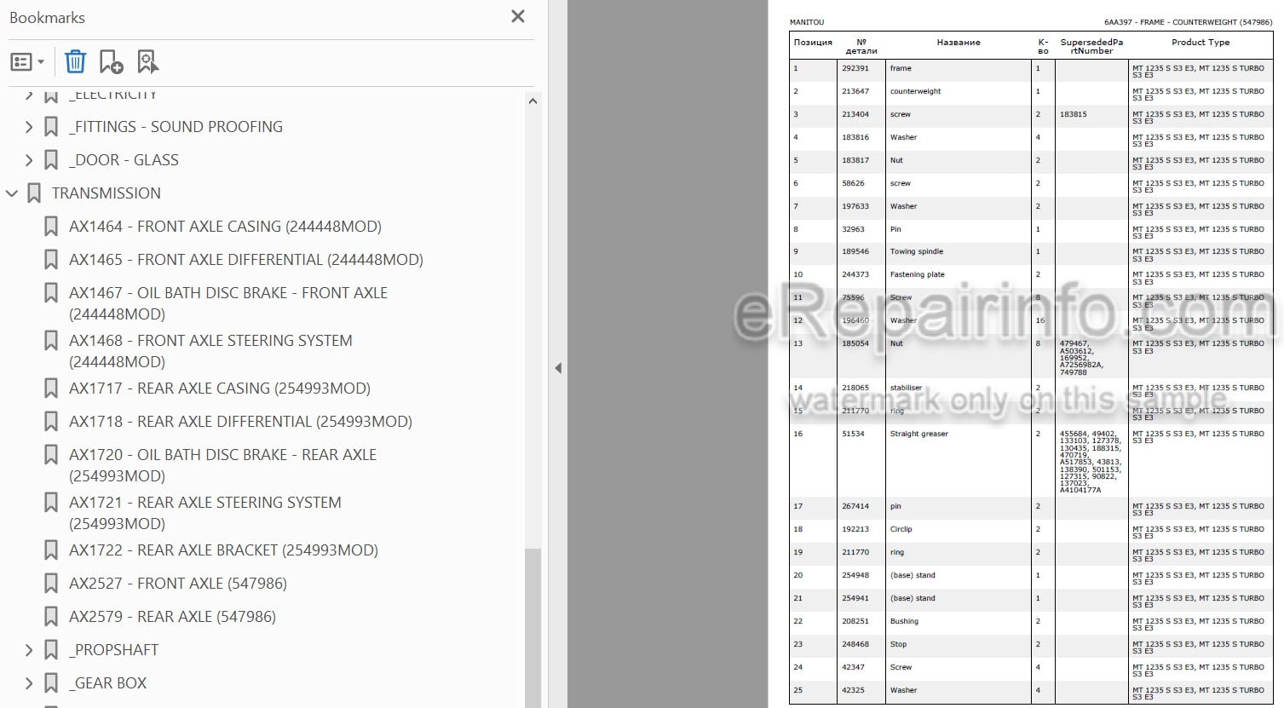Open AX1464 - FRONT AXLE CASING bookmark
The image size is (1284, 708).
(x=225, y=227)
